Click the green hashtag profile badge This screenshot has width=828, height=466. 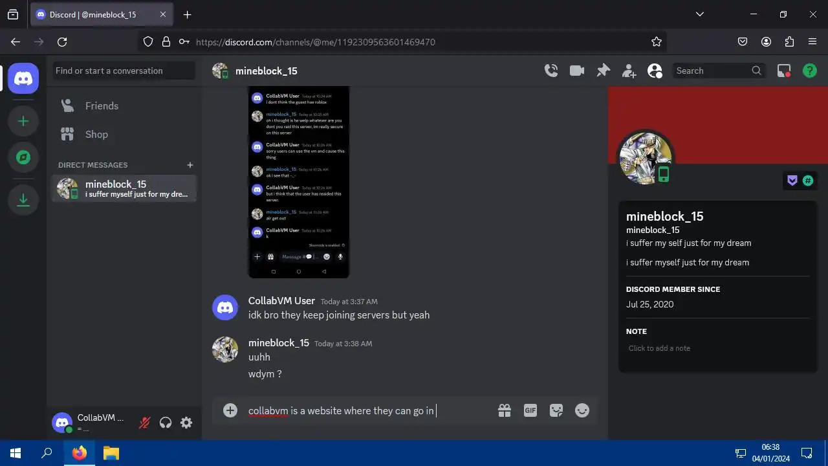click(x=808, y=181)
